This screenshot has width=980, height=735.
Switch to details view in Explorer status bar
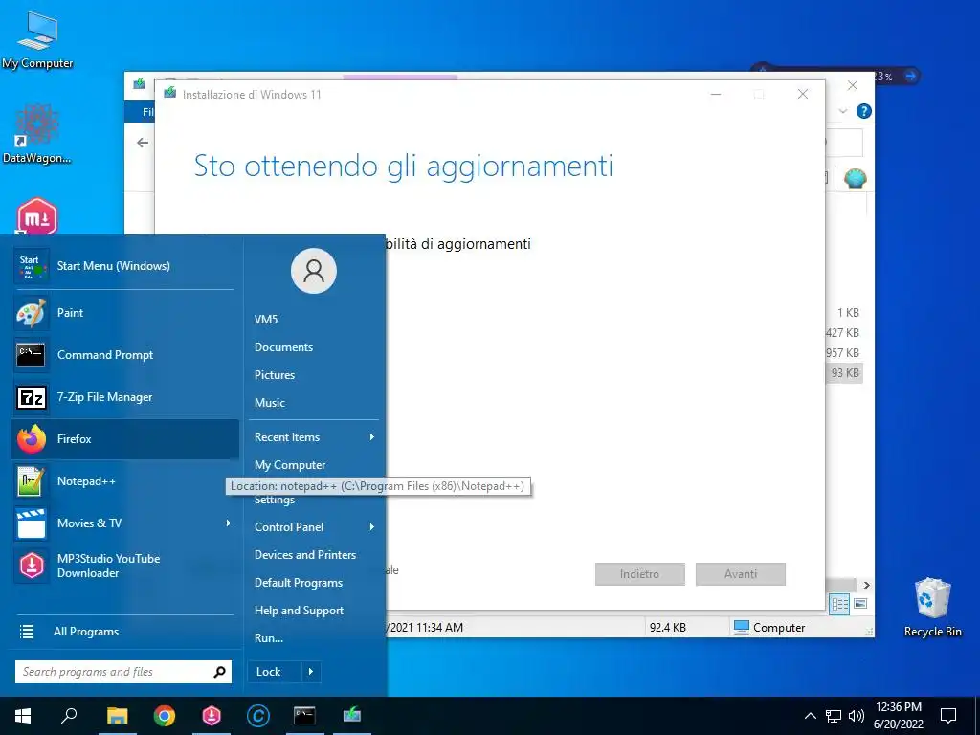pyautogui.click(x=840, y=604)
